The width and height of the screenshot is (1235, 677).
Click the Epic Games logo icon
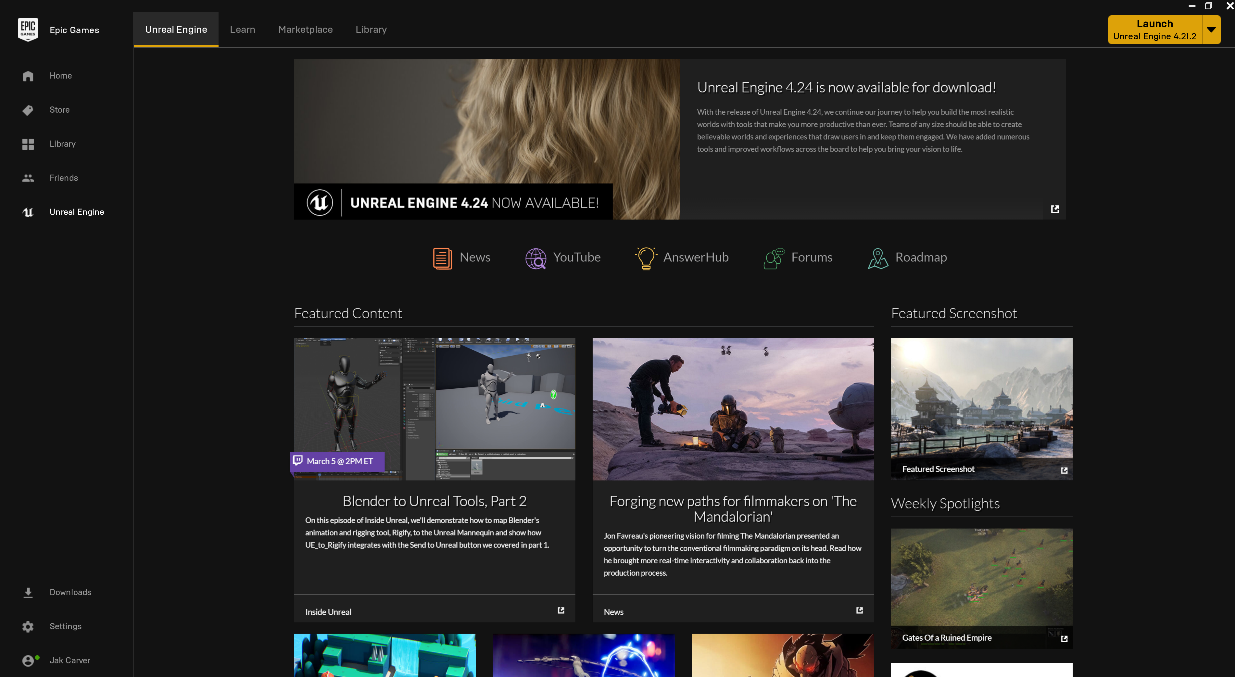(28, 30)
